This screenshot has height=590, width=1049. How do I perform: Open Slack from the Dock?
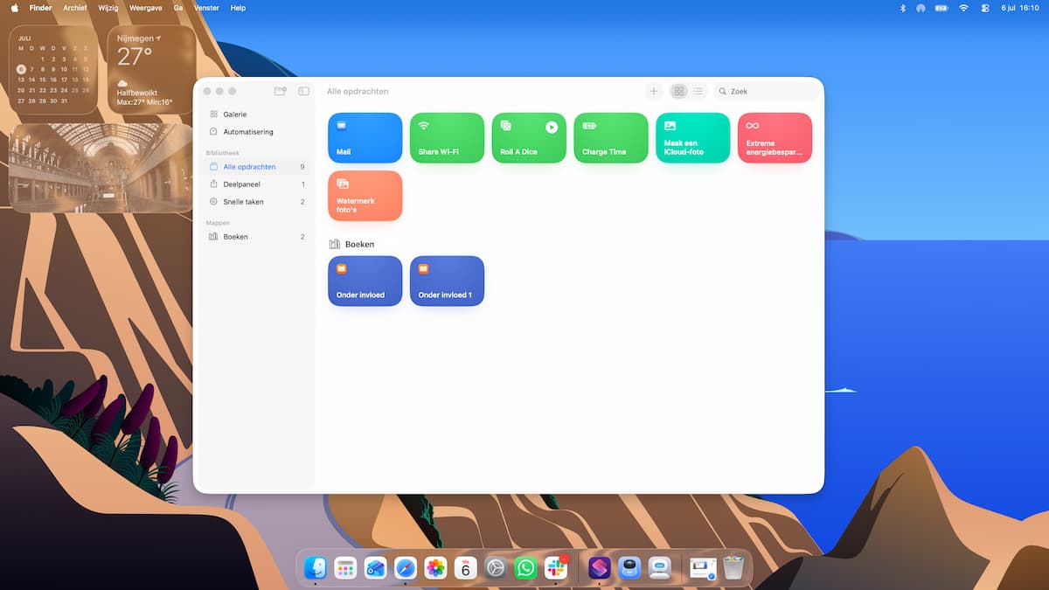(x=556, y=568)
